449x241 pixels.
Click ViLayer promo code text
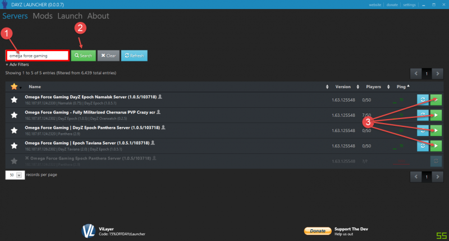[122, 234]
